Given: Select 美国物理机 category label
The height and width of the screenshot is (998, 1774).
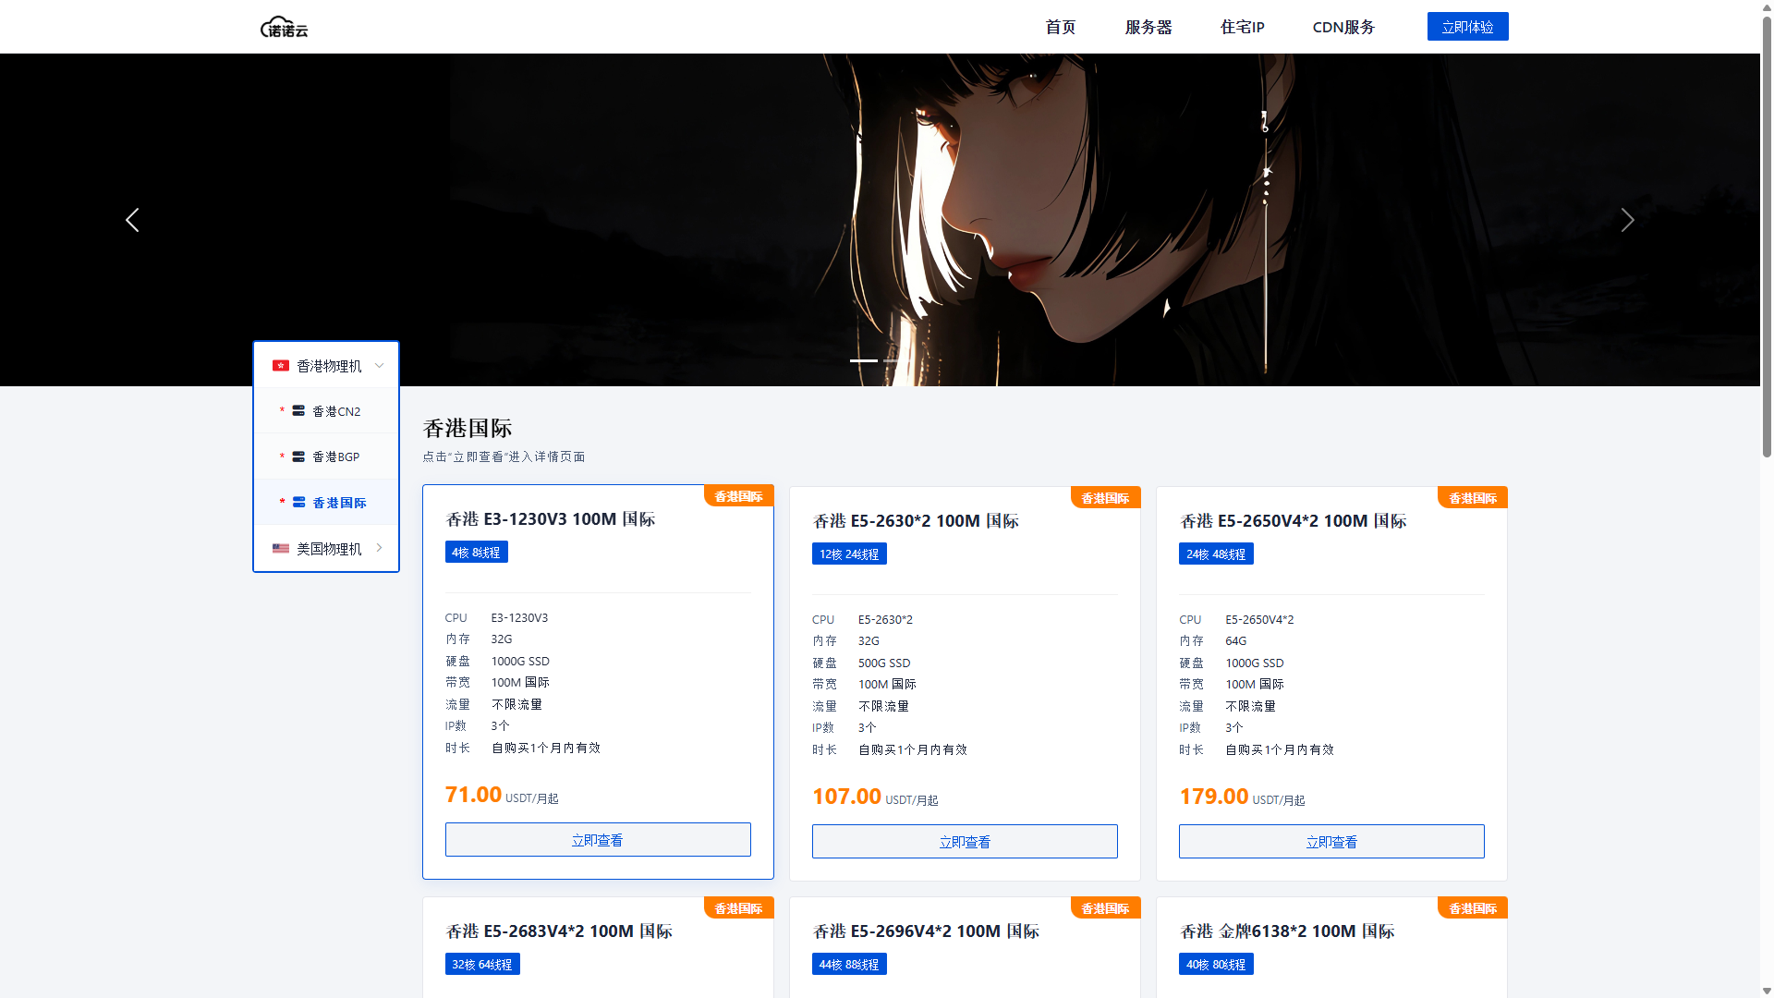Looking at the screenshot, I should click(x=329, y=549).
